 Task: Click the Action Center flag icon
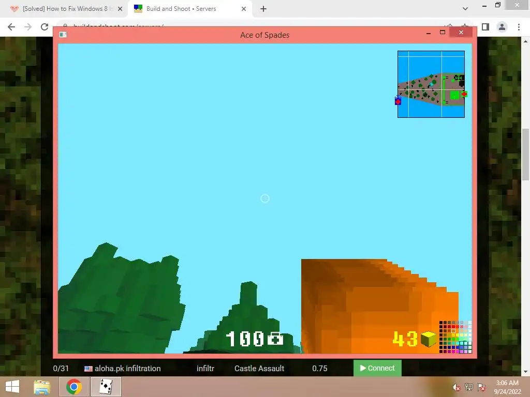(481, 388)
